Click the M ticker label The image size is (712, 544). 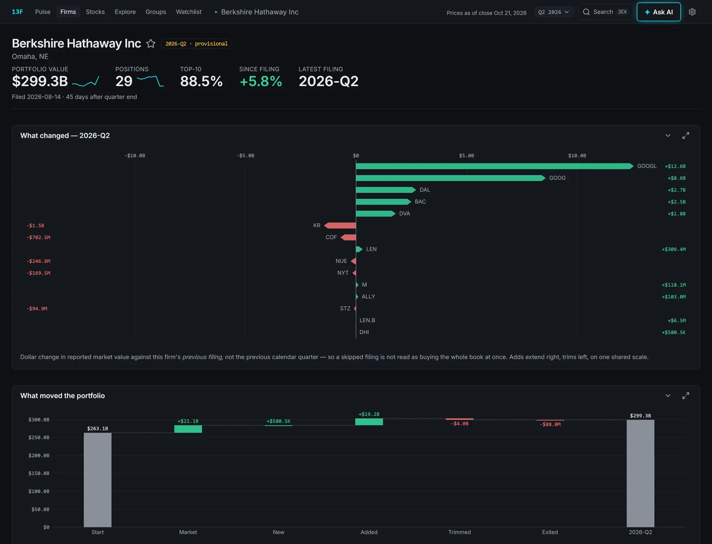pos(364,285)
